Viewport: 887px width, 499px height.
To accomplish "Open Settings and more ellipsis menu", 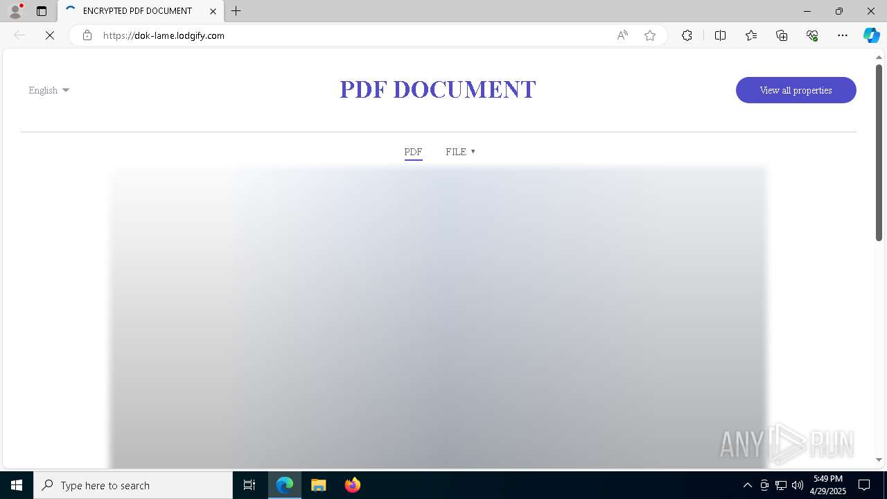I will click(843, 35).
